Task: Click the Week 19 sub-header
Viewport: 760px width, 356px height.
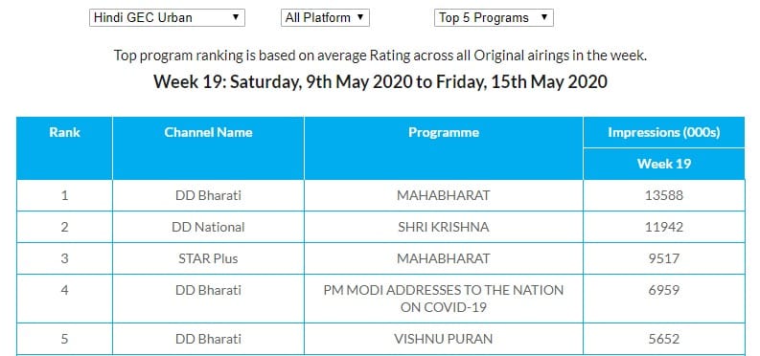Action: tap(664, 164)
